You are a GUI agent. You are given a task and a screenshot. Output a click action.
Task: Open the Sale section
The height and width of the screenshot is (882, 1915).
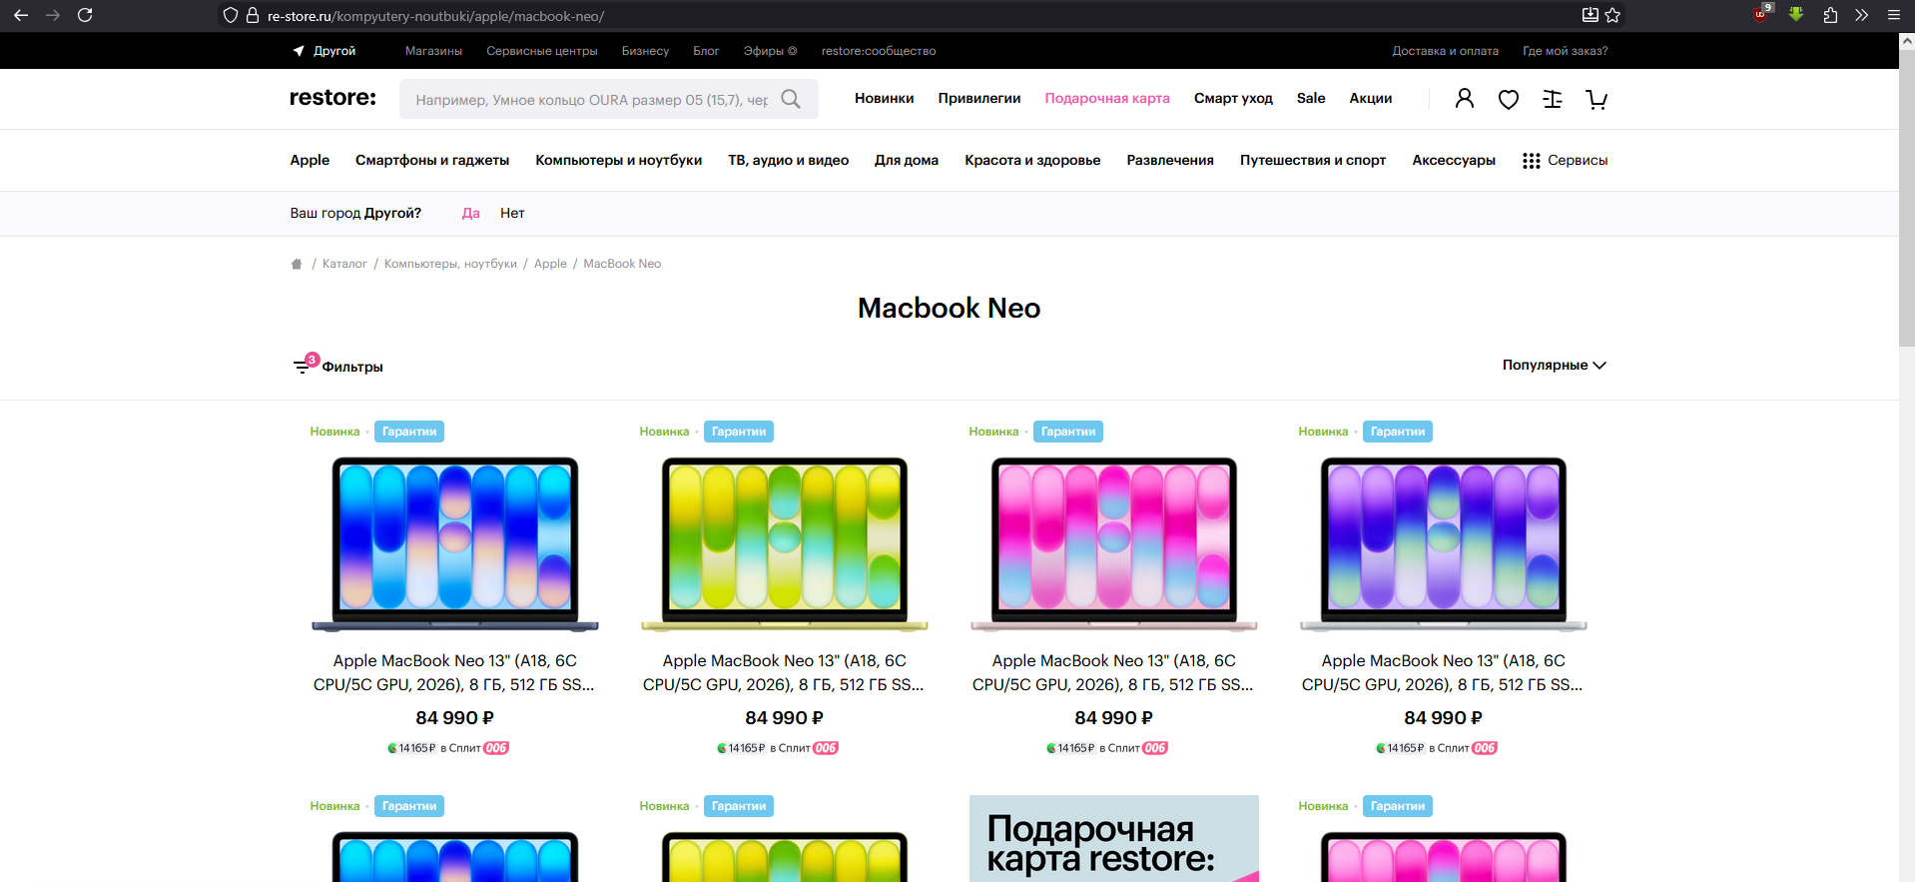pyautogui.click(x=1311, y=98)
